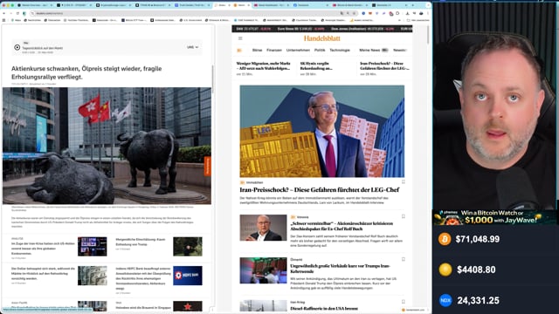
Task: Switch to the first browser tab
Action: tap(35, 5)
